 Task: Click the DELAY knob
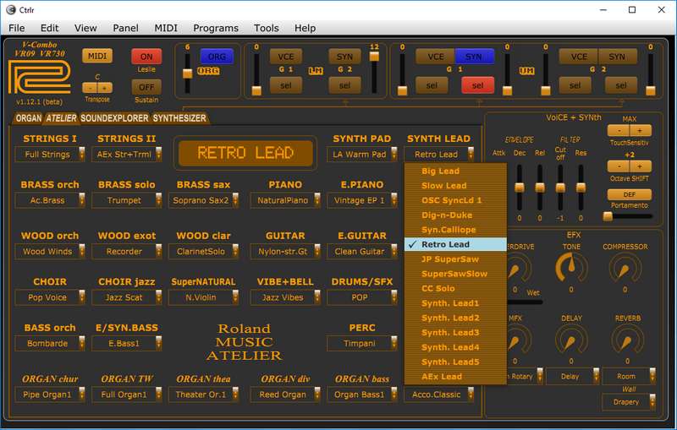pos(570,340)
